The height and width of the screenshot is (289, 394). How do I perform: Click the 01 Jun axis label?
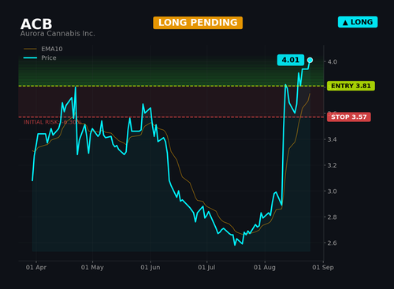pos(151,268)
